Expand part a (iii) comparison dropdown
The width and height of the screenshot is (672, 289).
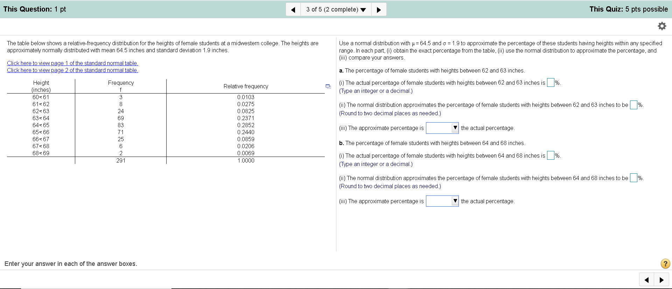[442, 128]
